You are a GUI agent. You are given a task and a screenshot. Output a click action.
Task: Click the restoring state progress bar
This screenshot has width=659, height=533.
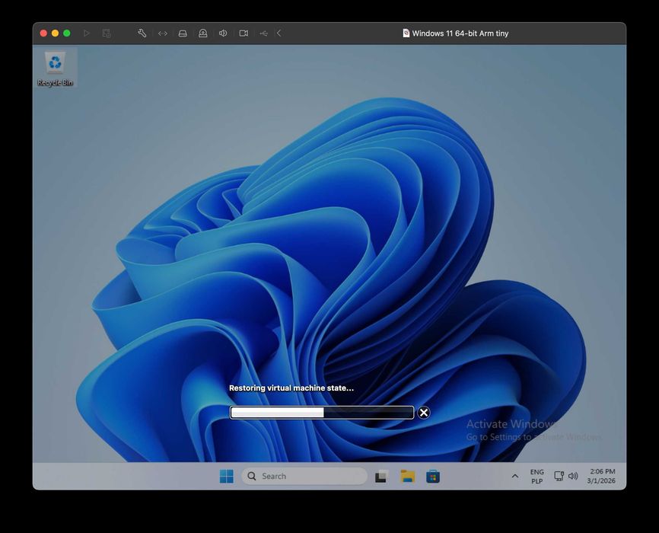coord(322,412)
